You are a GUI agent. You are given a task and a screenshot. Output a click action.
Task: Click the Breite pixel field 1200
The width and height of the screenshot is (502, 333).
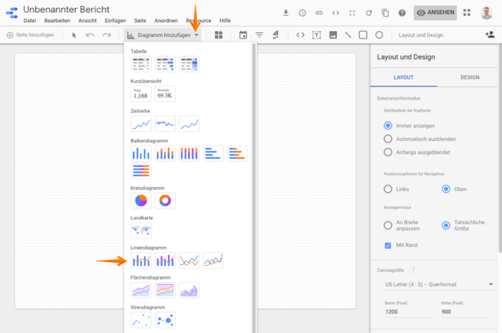pyautogui.click(x=409, y=312)
